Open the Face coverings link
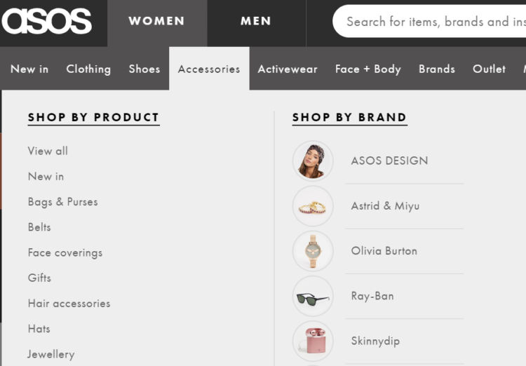The height and width of the screenshot is (366, 526). coord(65,252)
